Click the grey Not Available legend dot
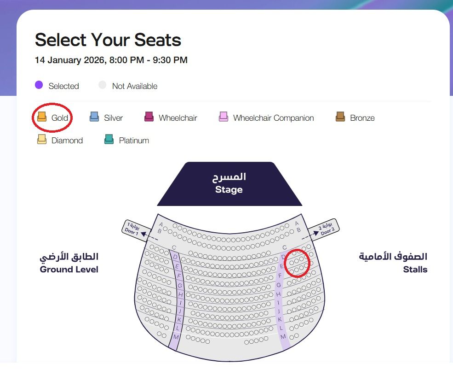 click(103, 85)
